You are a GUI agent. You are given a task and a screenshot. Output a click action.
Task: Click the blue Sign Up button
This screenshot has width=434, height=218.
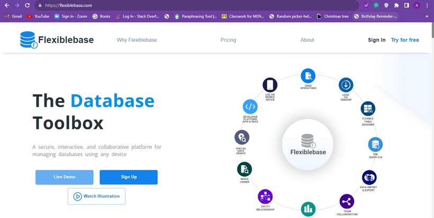point(129,177)
